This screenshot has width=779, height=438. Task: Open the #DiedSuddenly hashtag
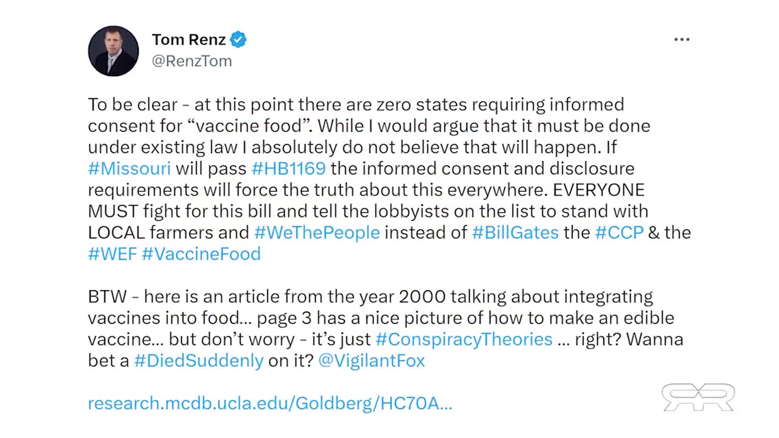point(198,360)
